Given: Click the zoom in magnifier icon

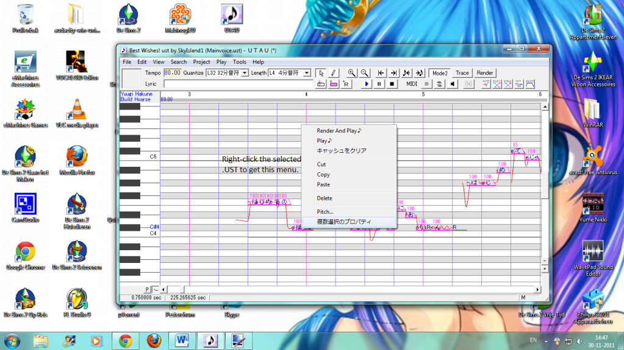Looking at the screenshot, I should click(x=351, y=73).
